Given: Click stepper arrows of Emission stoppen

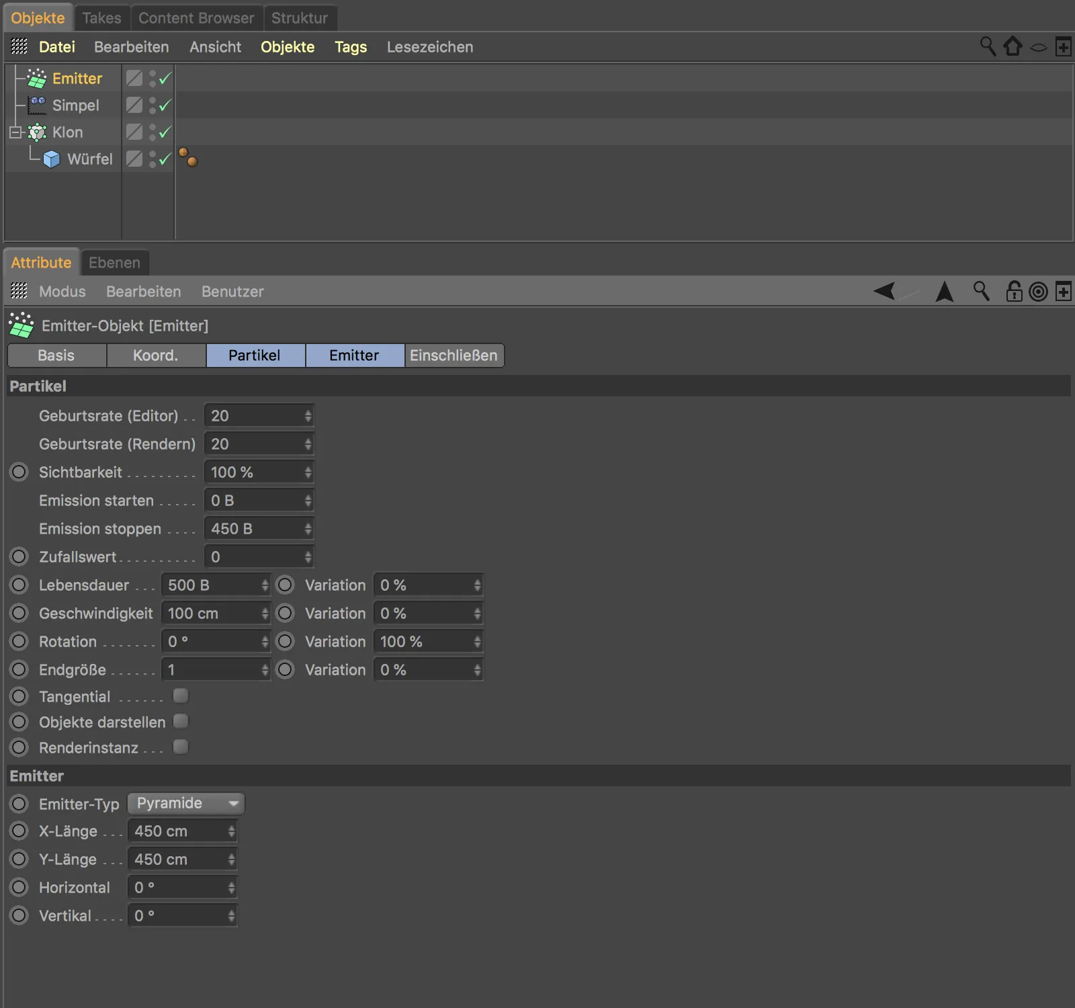Looking at the screenshot, I should tap(308, 529).
